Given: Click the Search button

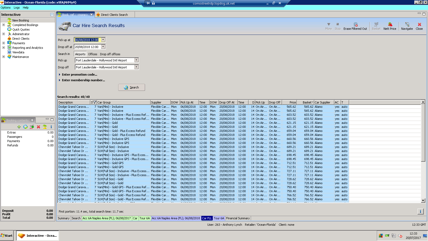Looking at the screenshot, I should [x=132, y=87].
